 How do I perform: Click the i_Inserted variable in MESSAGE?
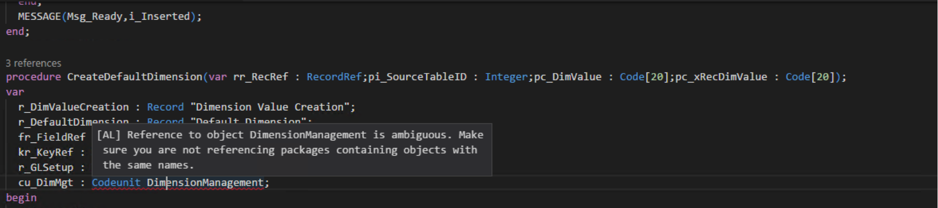point(159,17)
